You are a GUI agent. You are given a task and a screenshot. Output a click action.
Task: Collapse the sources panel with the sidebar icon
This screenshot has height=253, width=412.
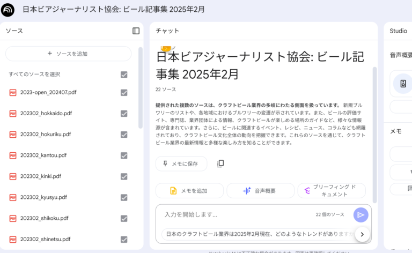(136, 31)
